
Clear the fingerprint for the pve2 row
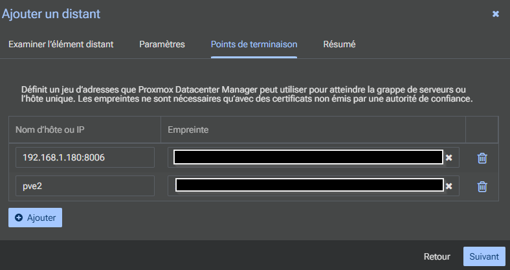pos(449,186)
